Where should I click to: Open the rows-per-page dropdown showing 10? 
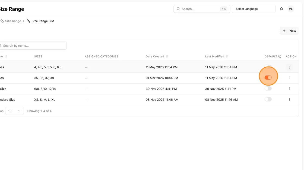tap(14, 111)
